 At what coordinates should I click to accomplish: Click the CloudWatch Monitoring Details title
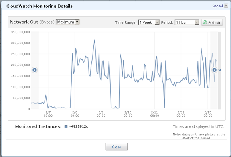coord(39,6)
